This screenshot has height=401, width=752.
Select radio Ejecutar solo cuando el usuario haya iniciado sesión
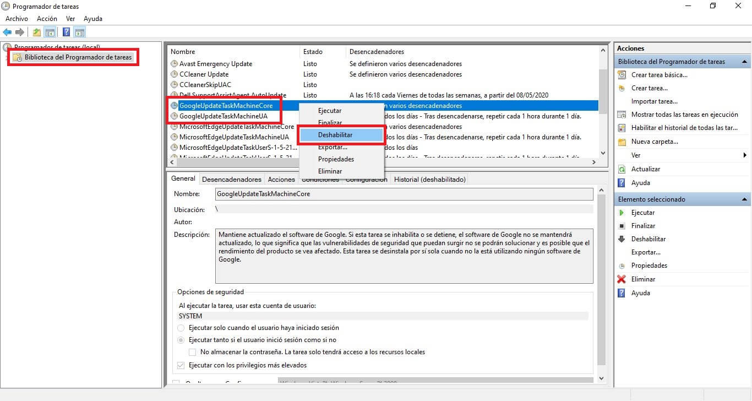[x=181, y=328]
